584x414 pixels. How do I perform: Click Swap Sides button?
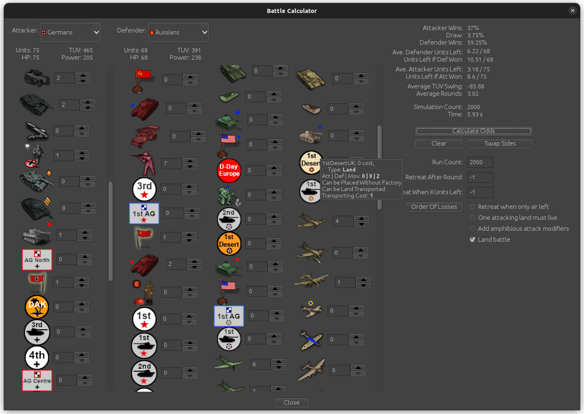point(500,144)
